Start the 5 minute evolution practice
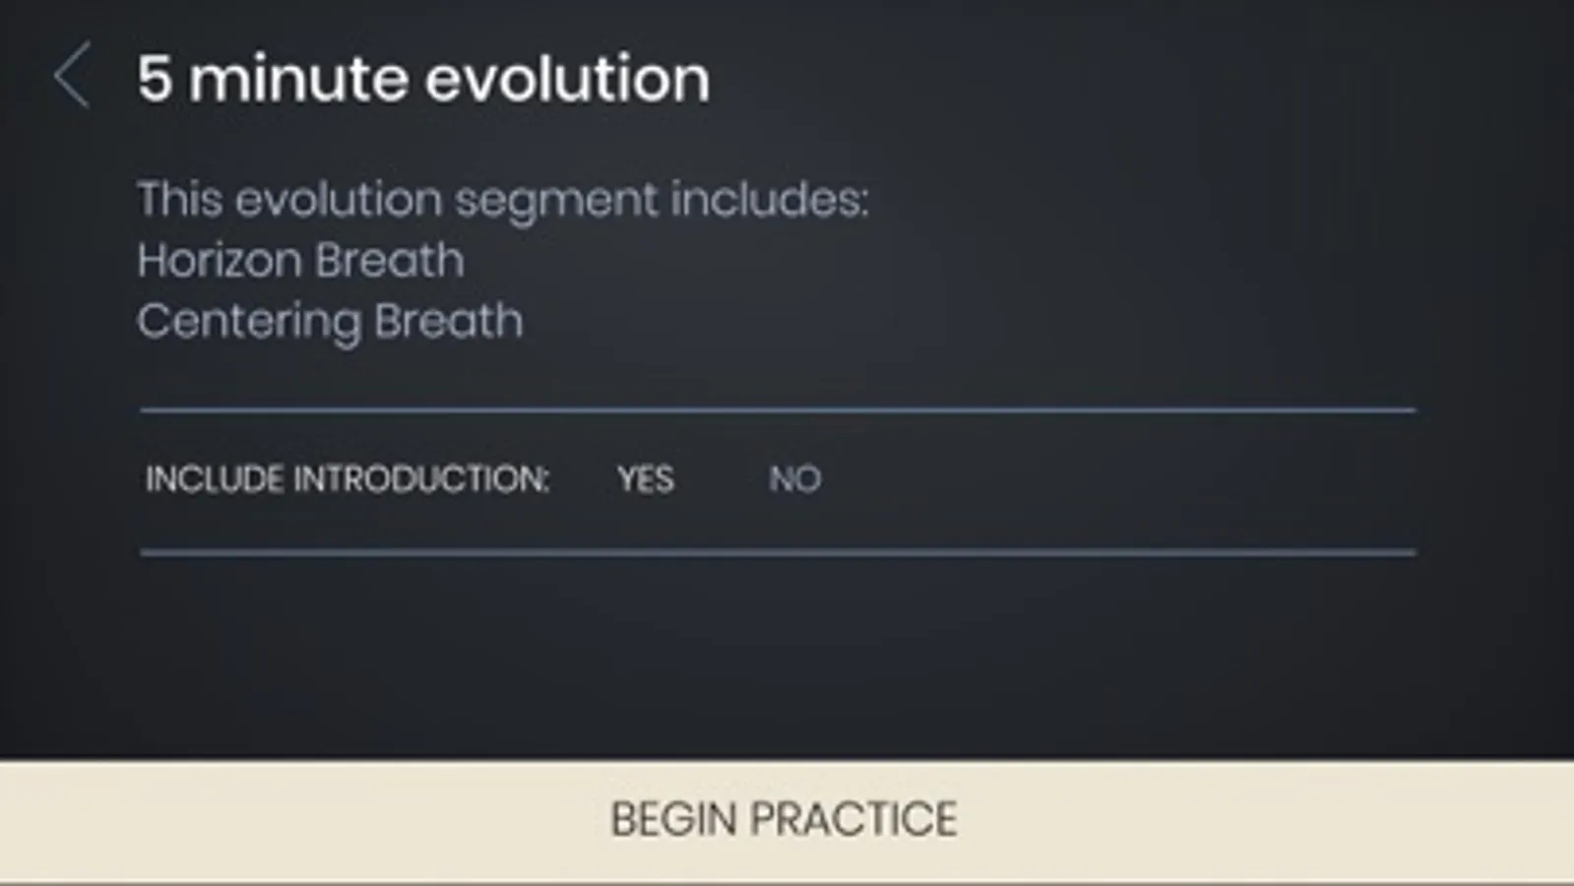 click(x=785, y=819)
